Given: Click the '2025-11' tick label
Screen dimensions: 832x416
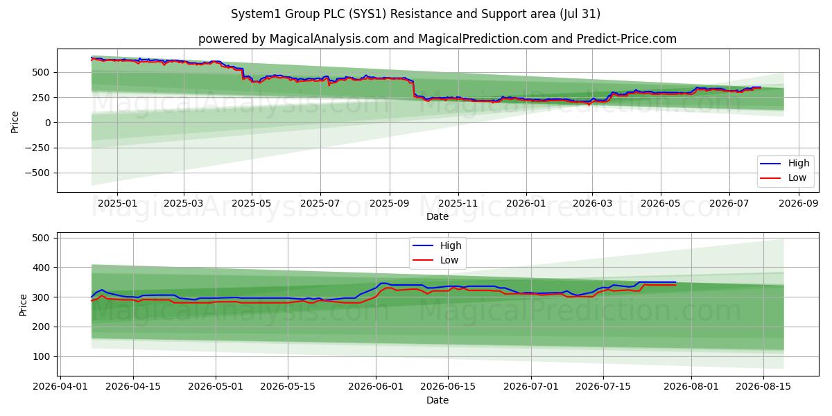Looking at the screenshot, I should [x=458, y=203].
